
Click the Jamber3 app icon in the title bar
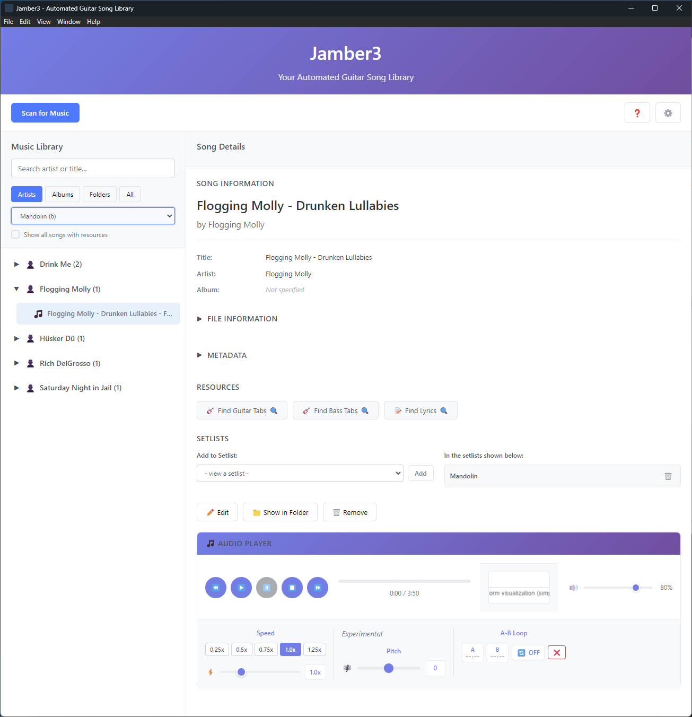pyautogui.click(x=9, y=8)
